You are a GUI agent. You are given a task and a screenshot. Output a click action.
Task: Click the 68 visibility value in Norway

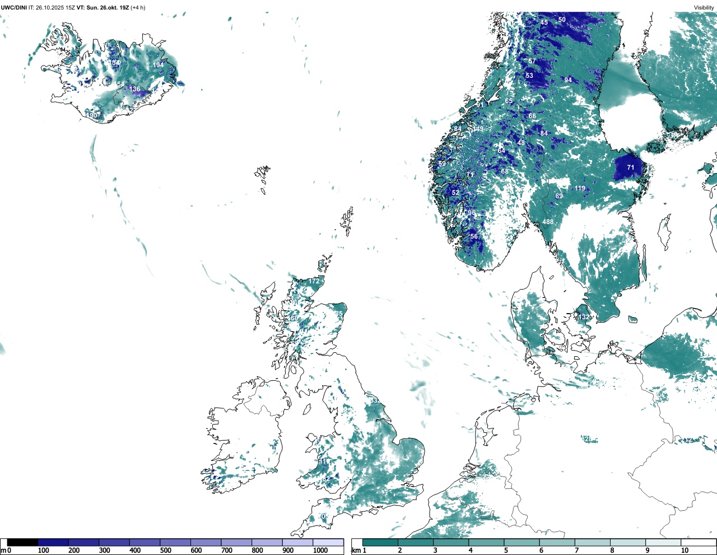(x=505, y=171)
